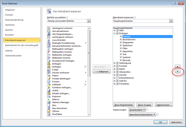The height and width of the screenshot is (127, 186).
Task: Toggle the Formeln tab checkbox
Action: click(x=117, y=66)
